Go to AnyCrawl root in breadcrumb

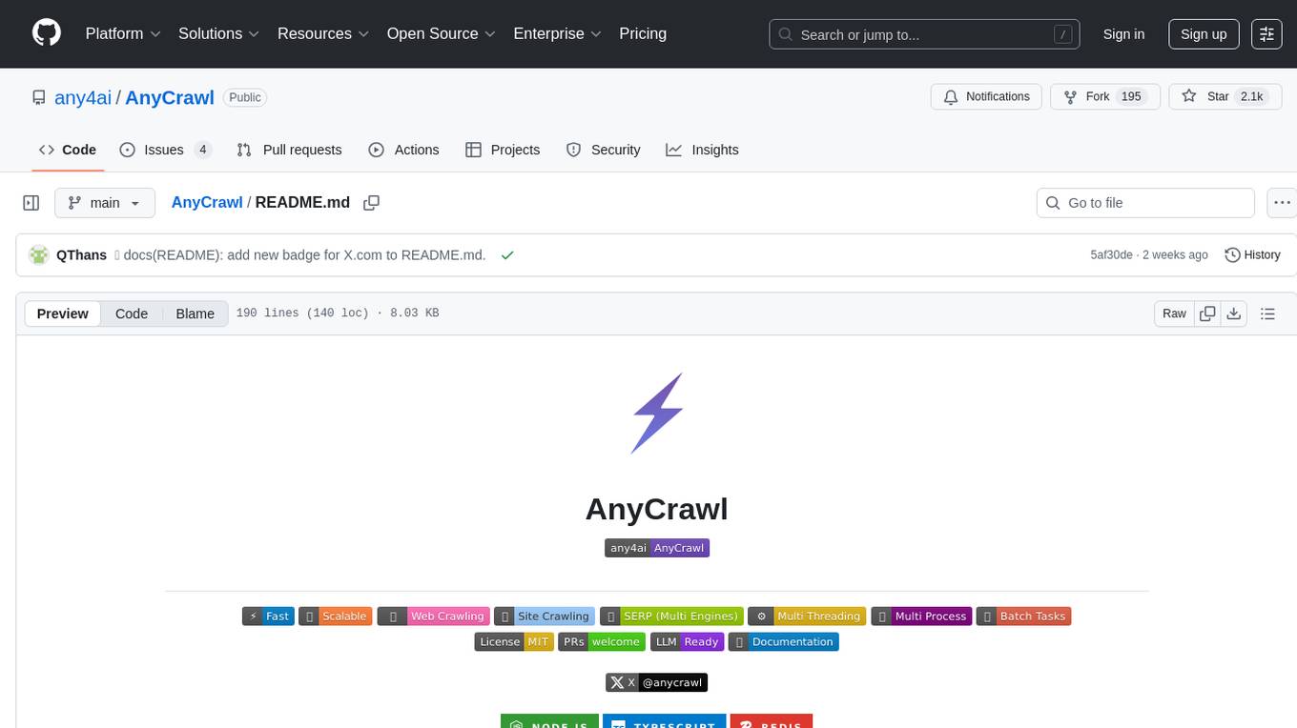207,202
